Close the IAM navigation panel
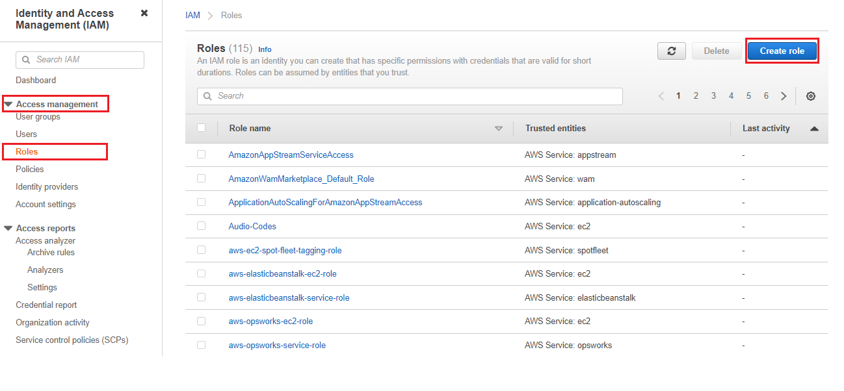 coord(144,13)
